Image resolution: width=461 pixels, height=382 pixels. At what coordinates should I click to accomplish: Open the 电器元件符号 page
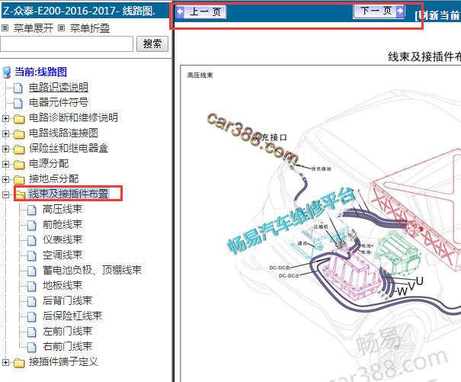point(59,102)
